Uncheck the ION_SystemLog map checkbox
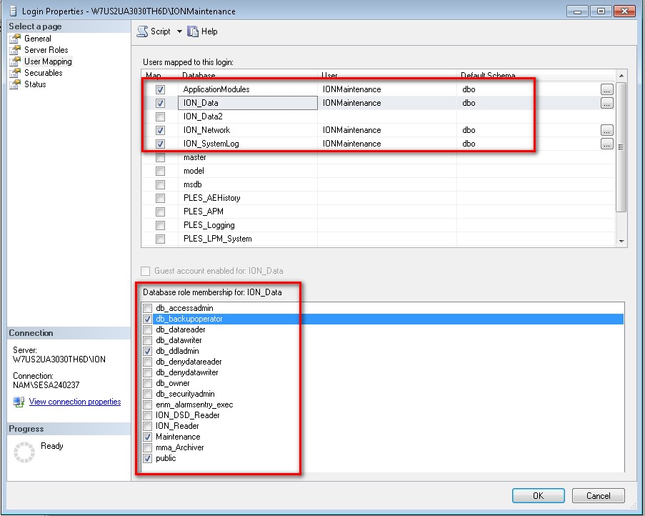Image resolution: width=645 pixels, height=516 pixels. click(161, 144)
